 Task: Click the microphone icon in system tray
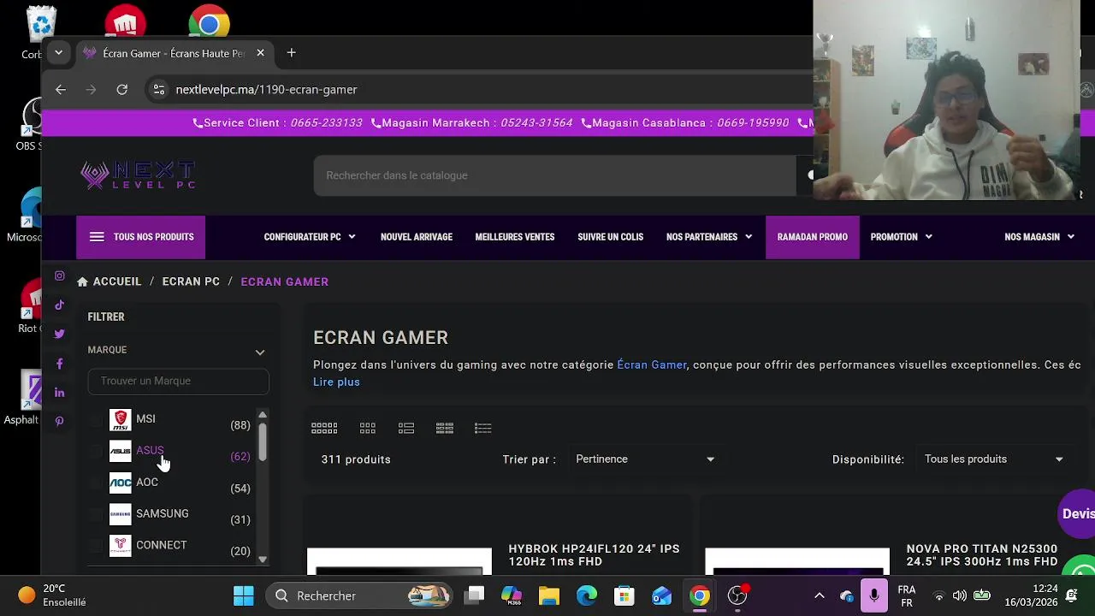click(x=873, y=595)
